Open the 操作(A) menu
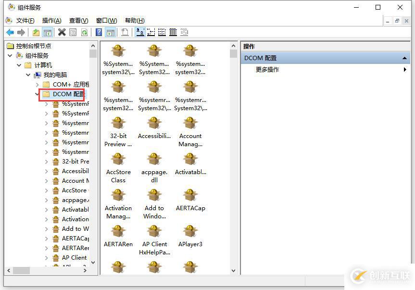415x290 pixels. (x=51, y=20)
